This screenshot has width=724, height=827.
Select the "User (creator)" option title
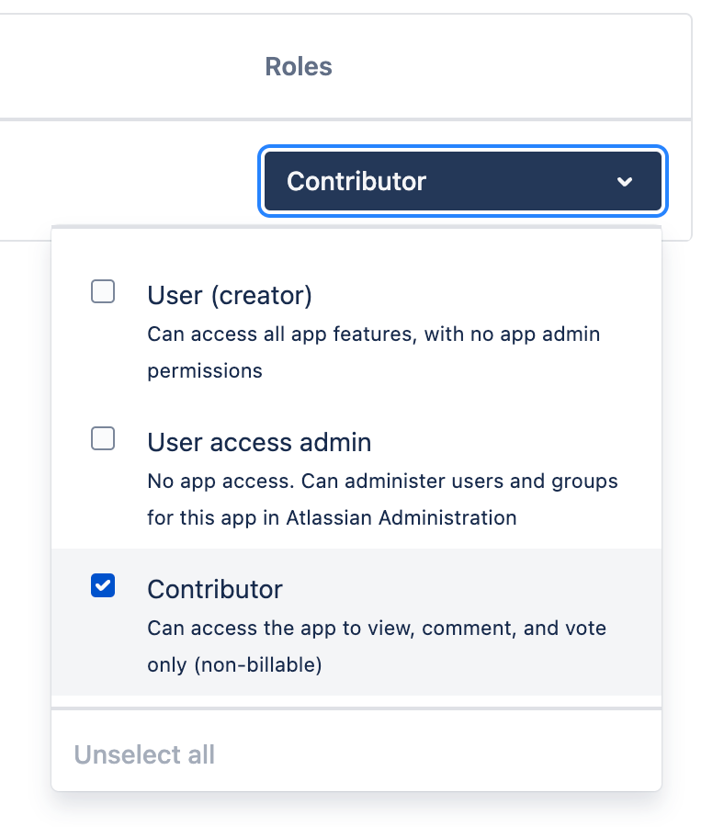(x=230, y=296)
